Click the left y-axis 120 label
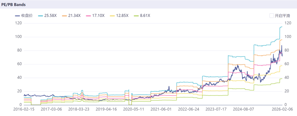This screenshot has width=297, height=116. click(x=18, y=23)
